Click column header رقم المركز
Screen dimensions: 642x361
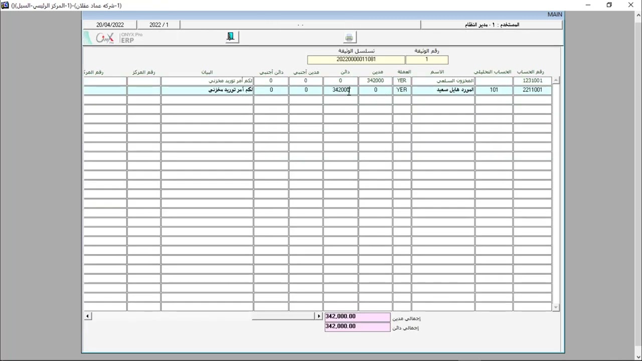click(x=144, y=72)
